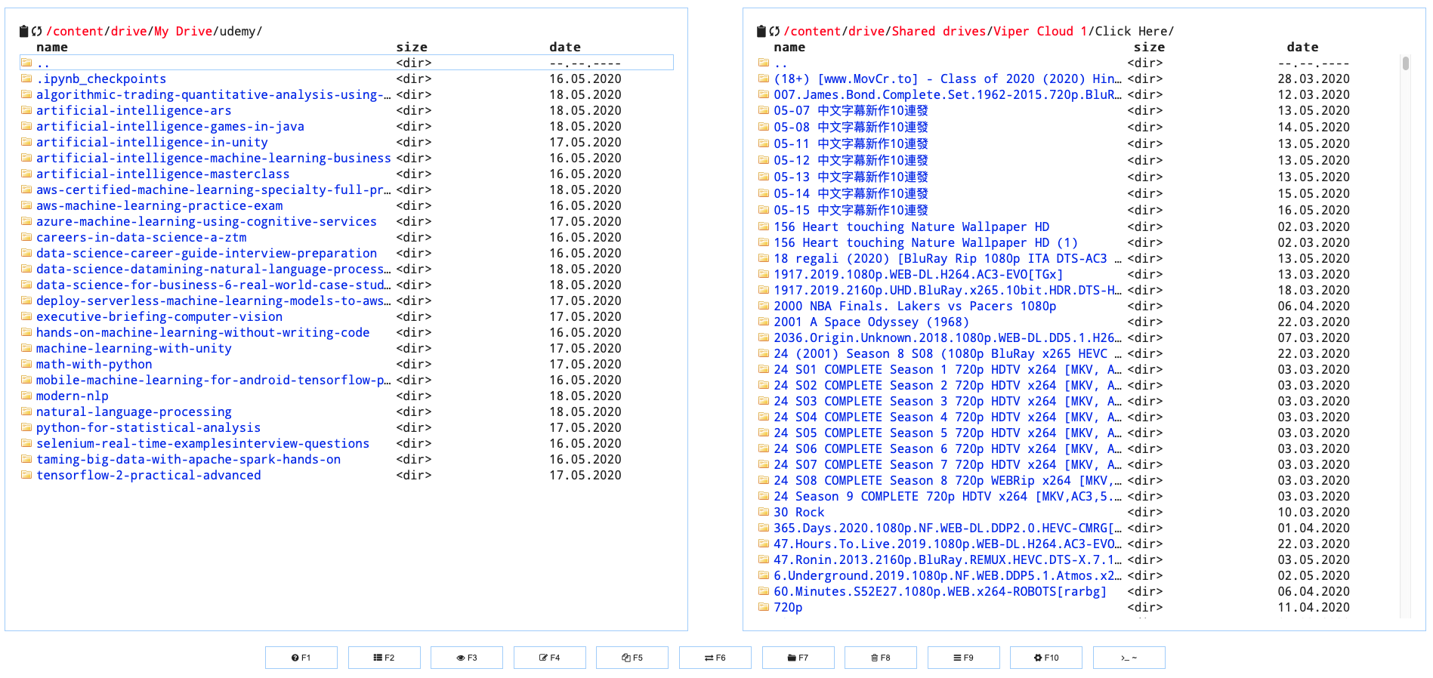Open the terminal console button
The image size is (1433, 678).
(1129, 658)
